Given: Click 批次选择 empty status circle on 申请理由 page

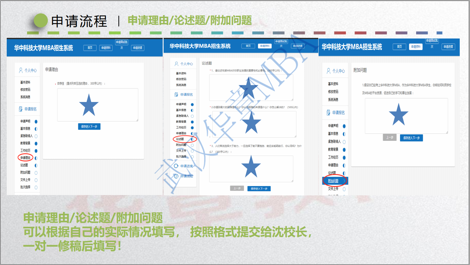Looking at the screenshot, I should [x=36, y=187].
